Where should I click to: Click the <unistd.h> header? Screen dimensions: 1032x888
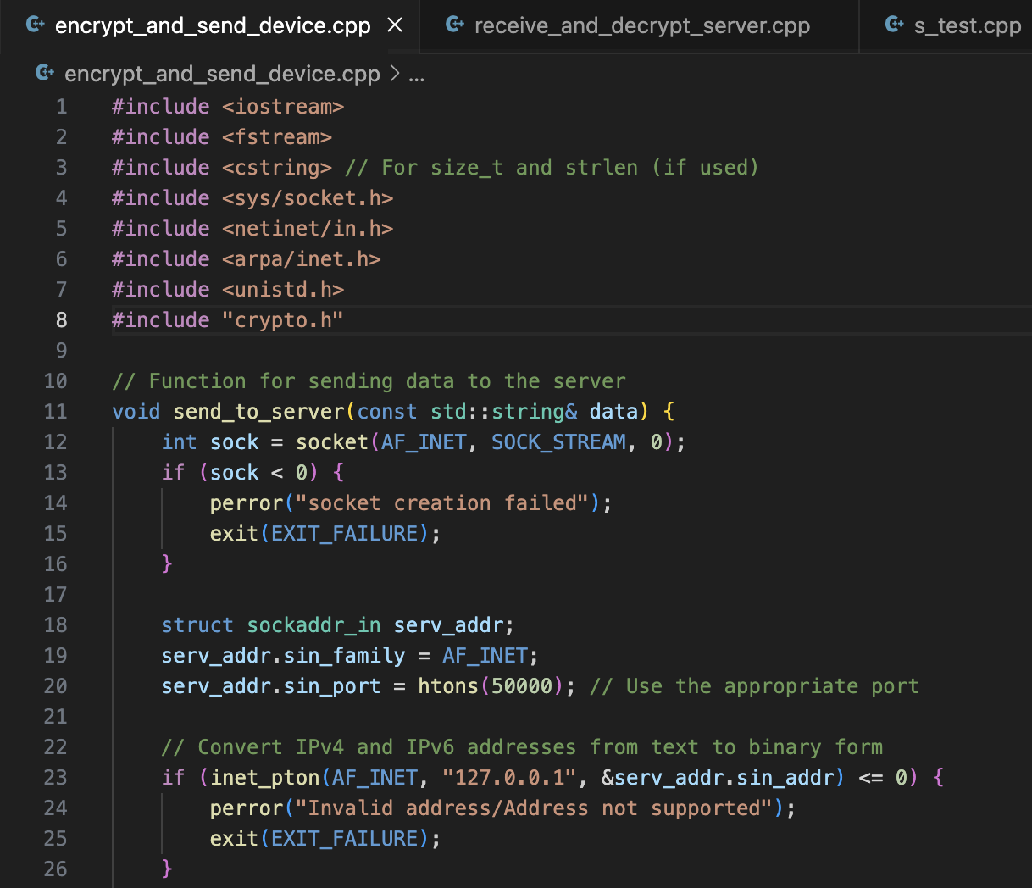point(283,290)
